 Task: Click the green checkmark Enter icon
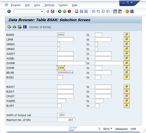[x=9, y=11]
